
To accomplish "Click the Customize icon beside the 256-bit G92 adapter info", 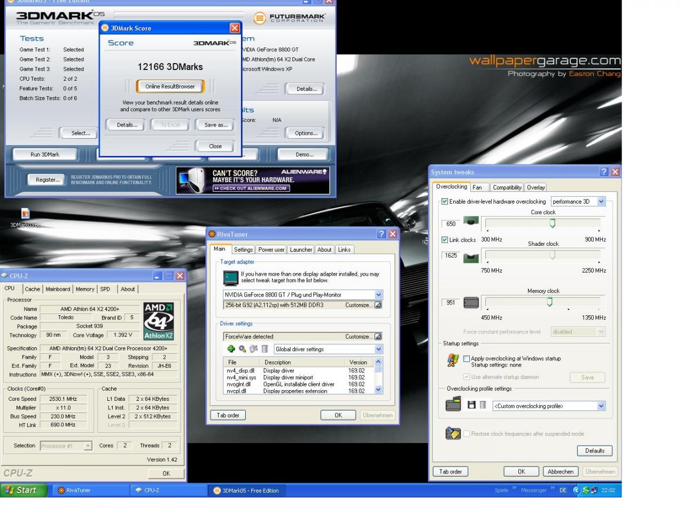I will coord(378,305).
